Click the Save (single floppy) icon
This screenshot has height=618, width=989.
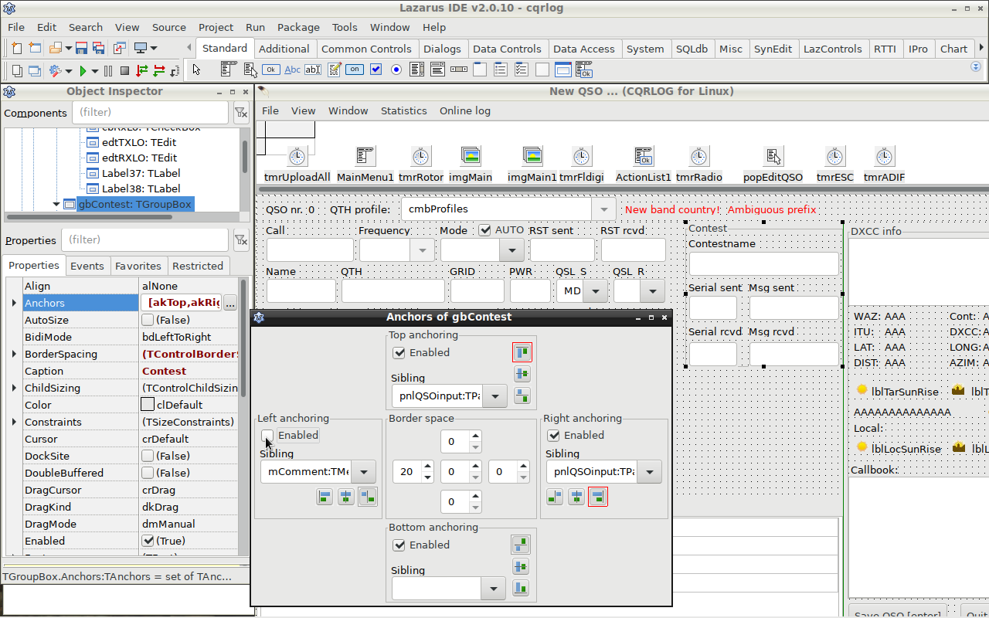[81, 48]
